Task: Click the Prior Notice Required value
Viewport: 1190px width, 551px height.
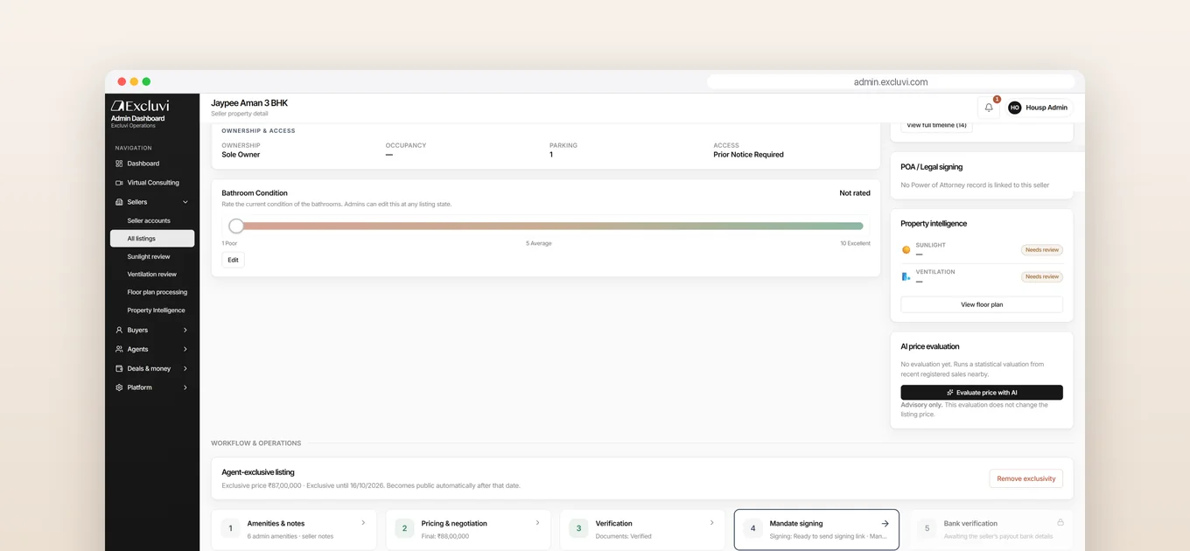Action: click(x=748, y=155)
